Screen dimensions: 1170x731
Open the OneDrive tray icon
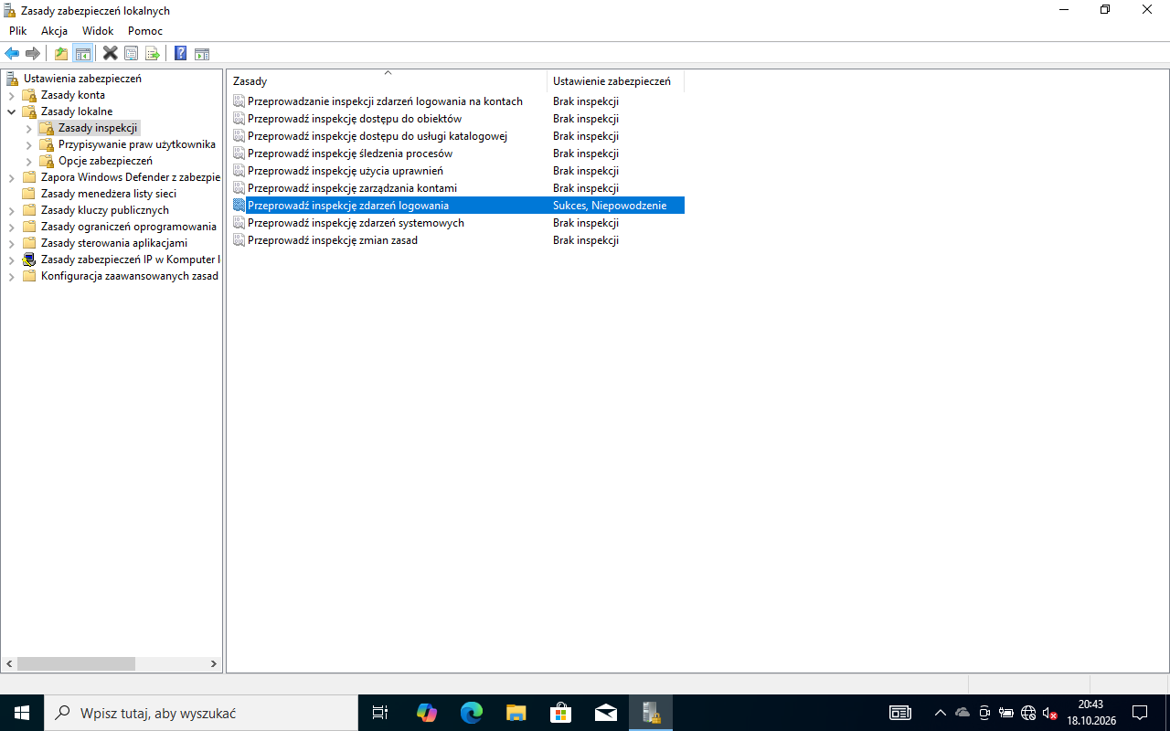pyautogui.click(x=963, y=713)
